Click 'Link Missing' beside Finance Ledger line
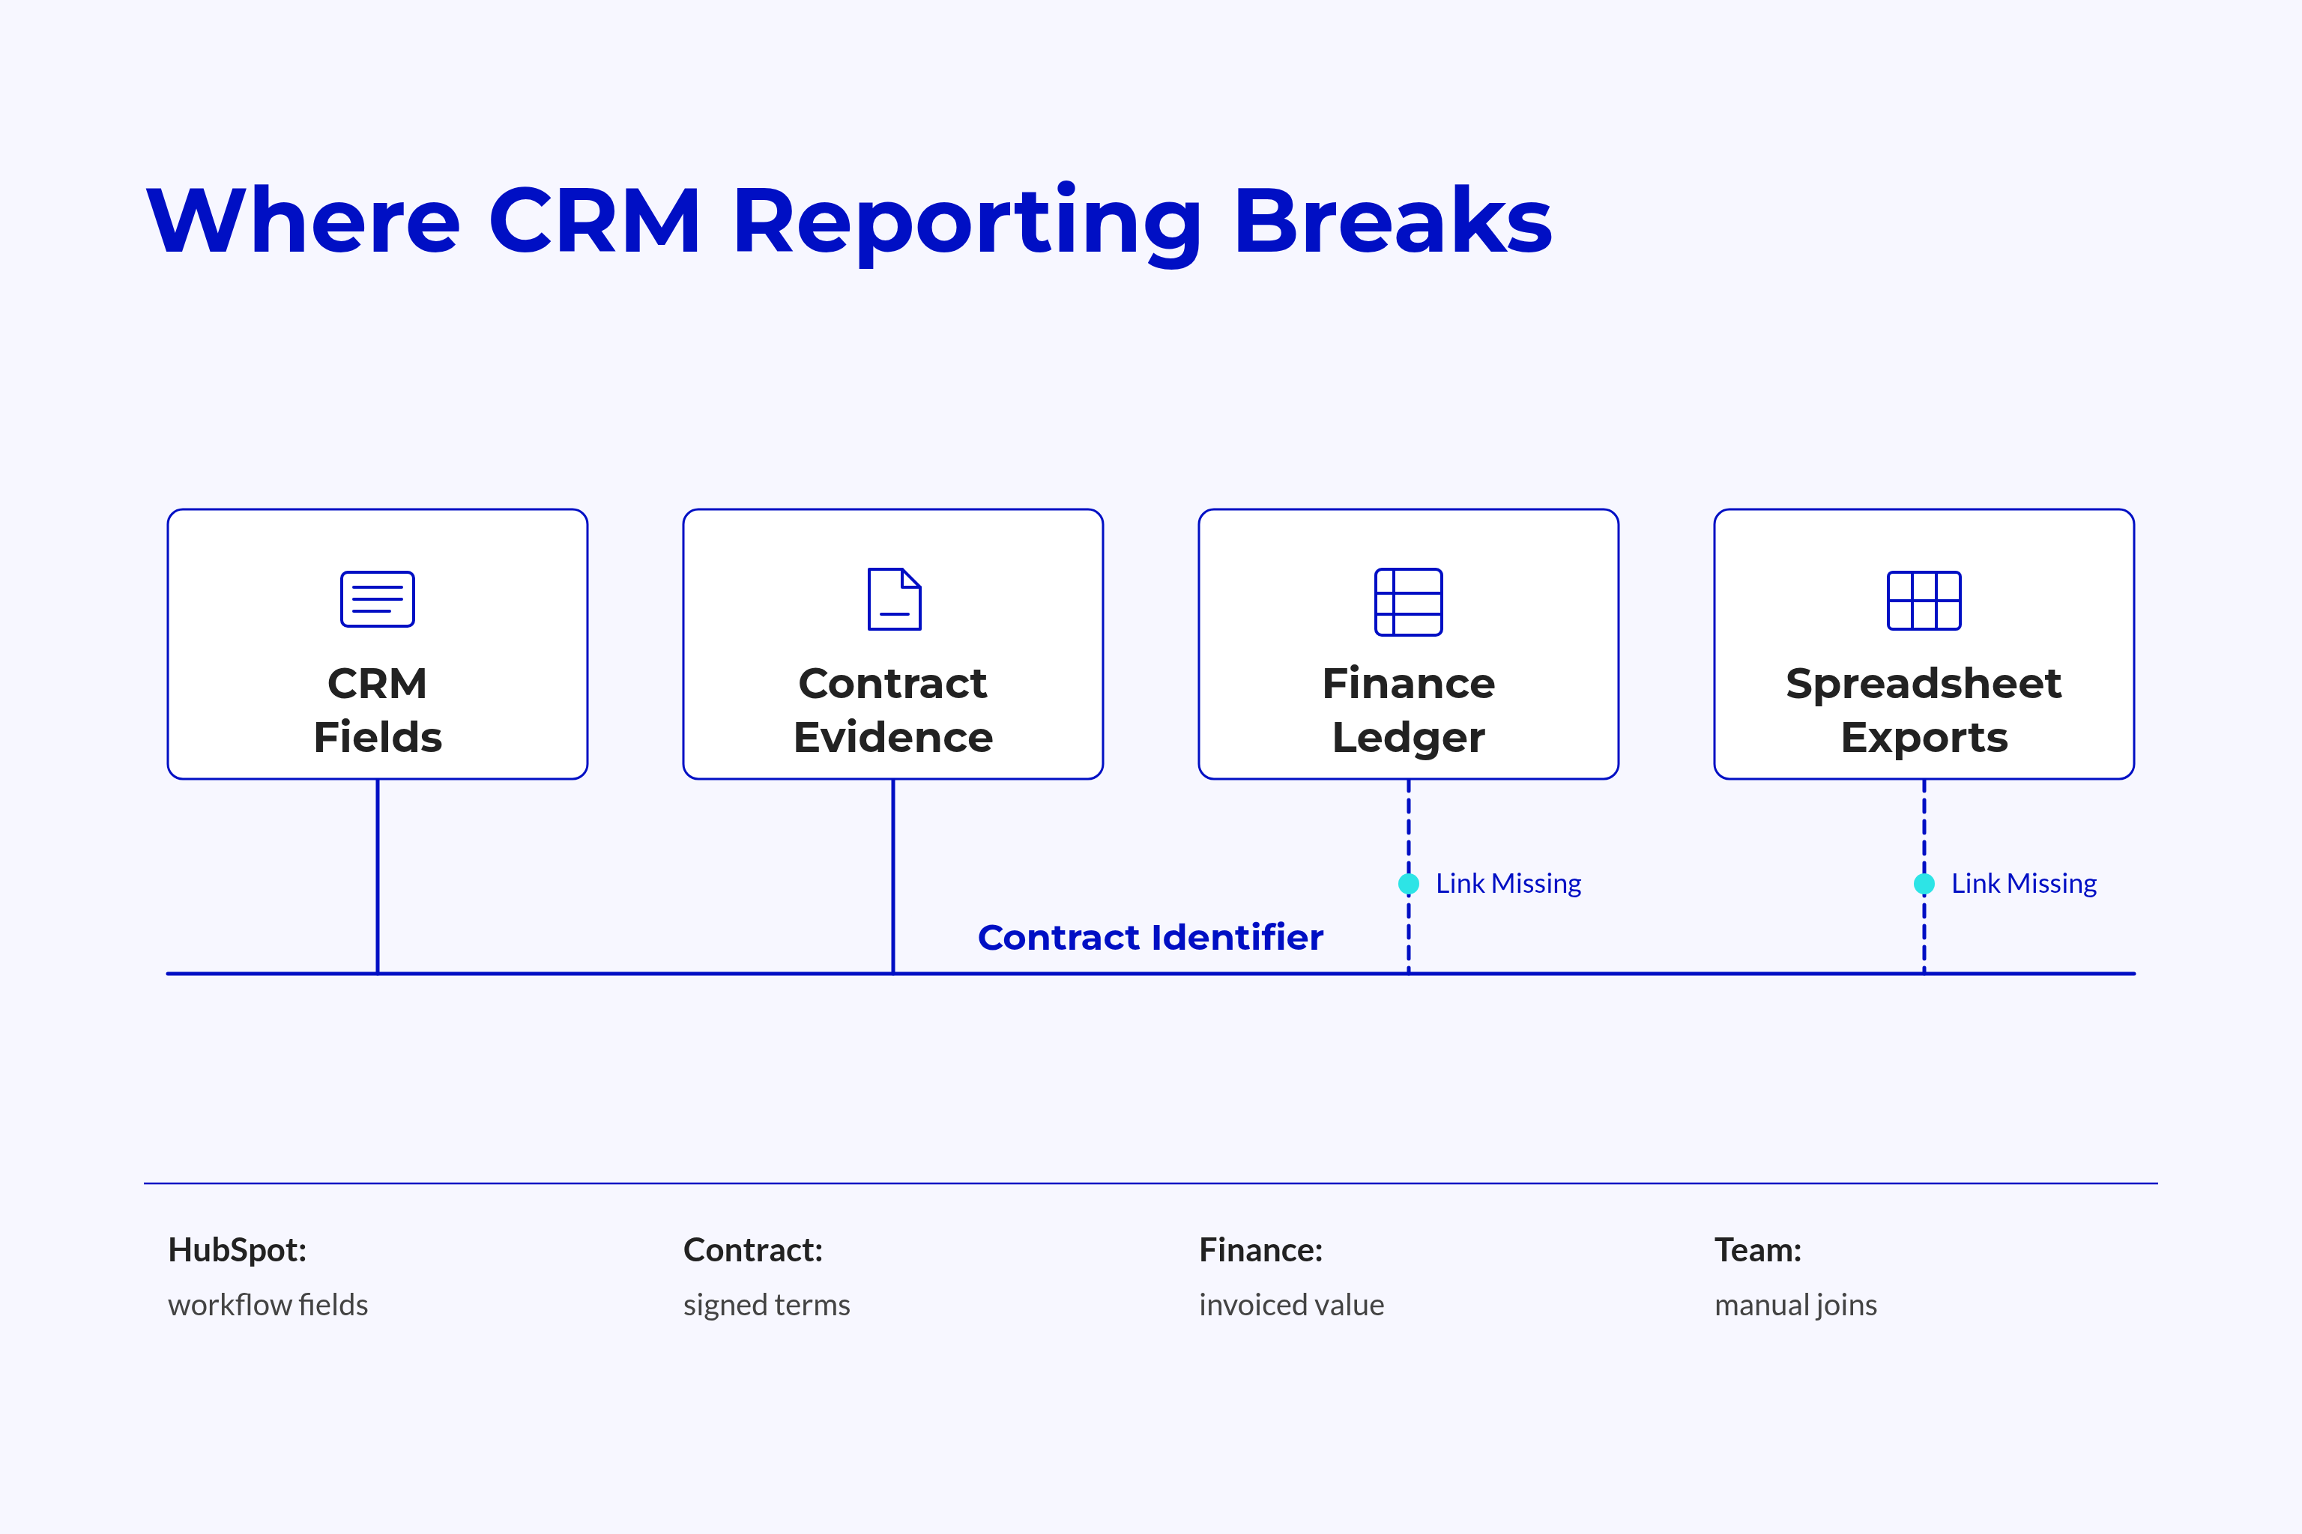Viewport: 2302px width, 1534px height. (1508, 885)
